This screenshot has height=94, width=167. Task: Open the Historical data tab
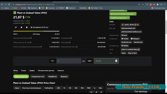46,70
